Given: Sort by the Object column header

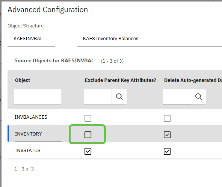Looking at the screenshot, I should coord(23,80).
